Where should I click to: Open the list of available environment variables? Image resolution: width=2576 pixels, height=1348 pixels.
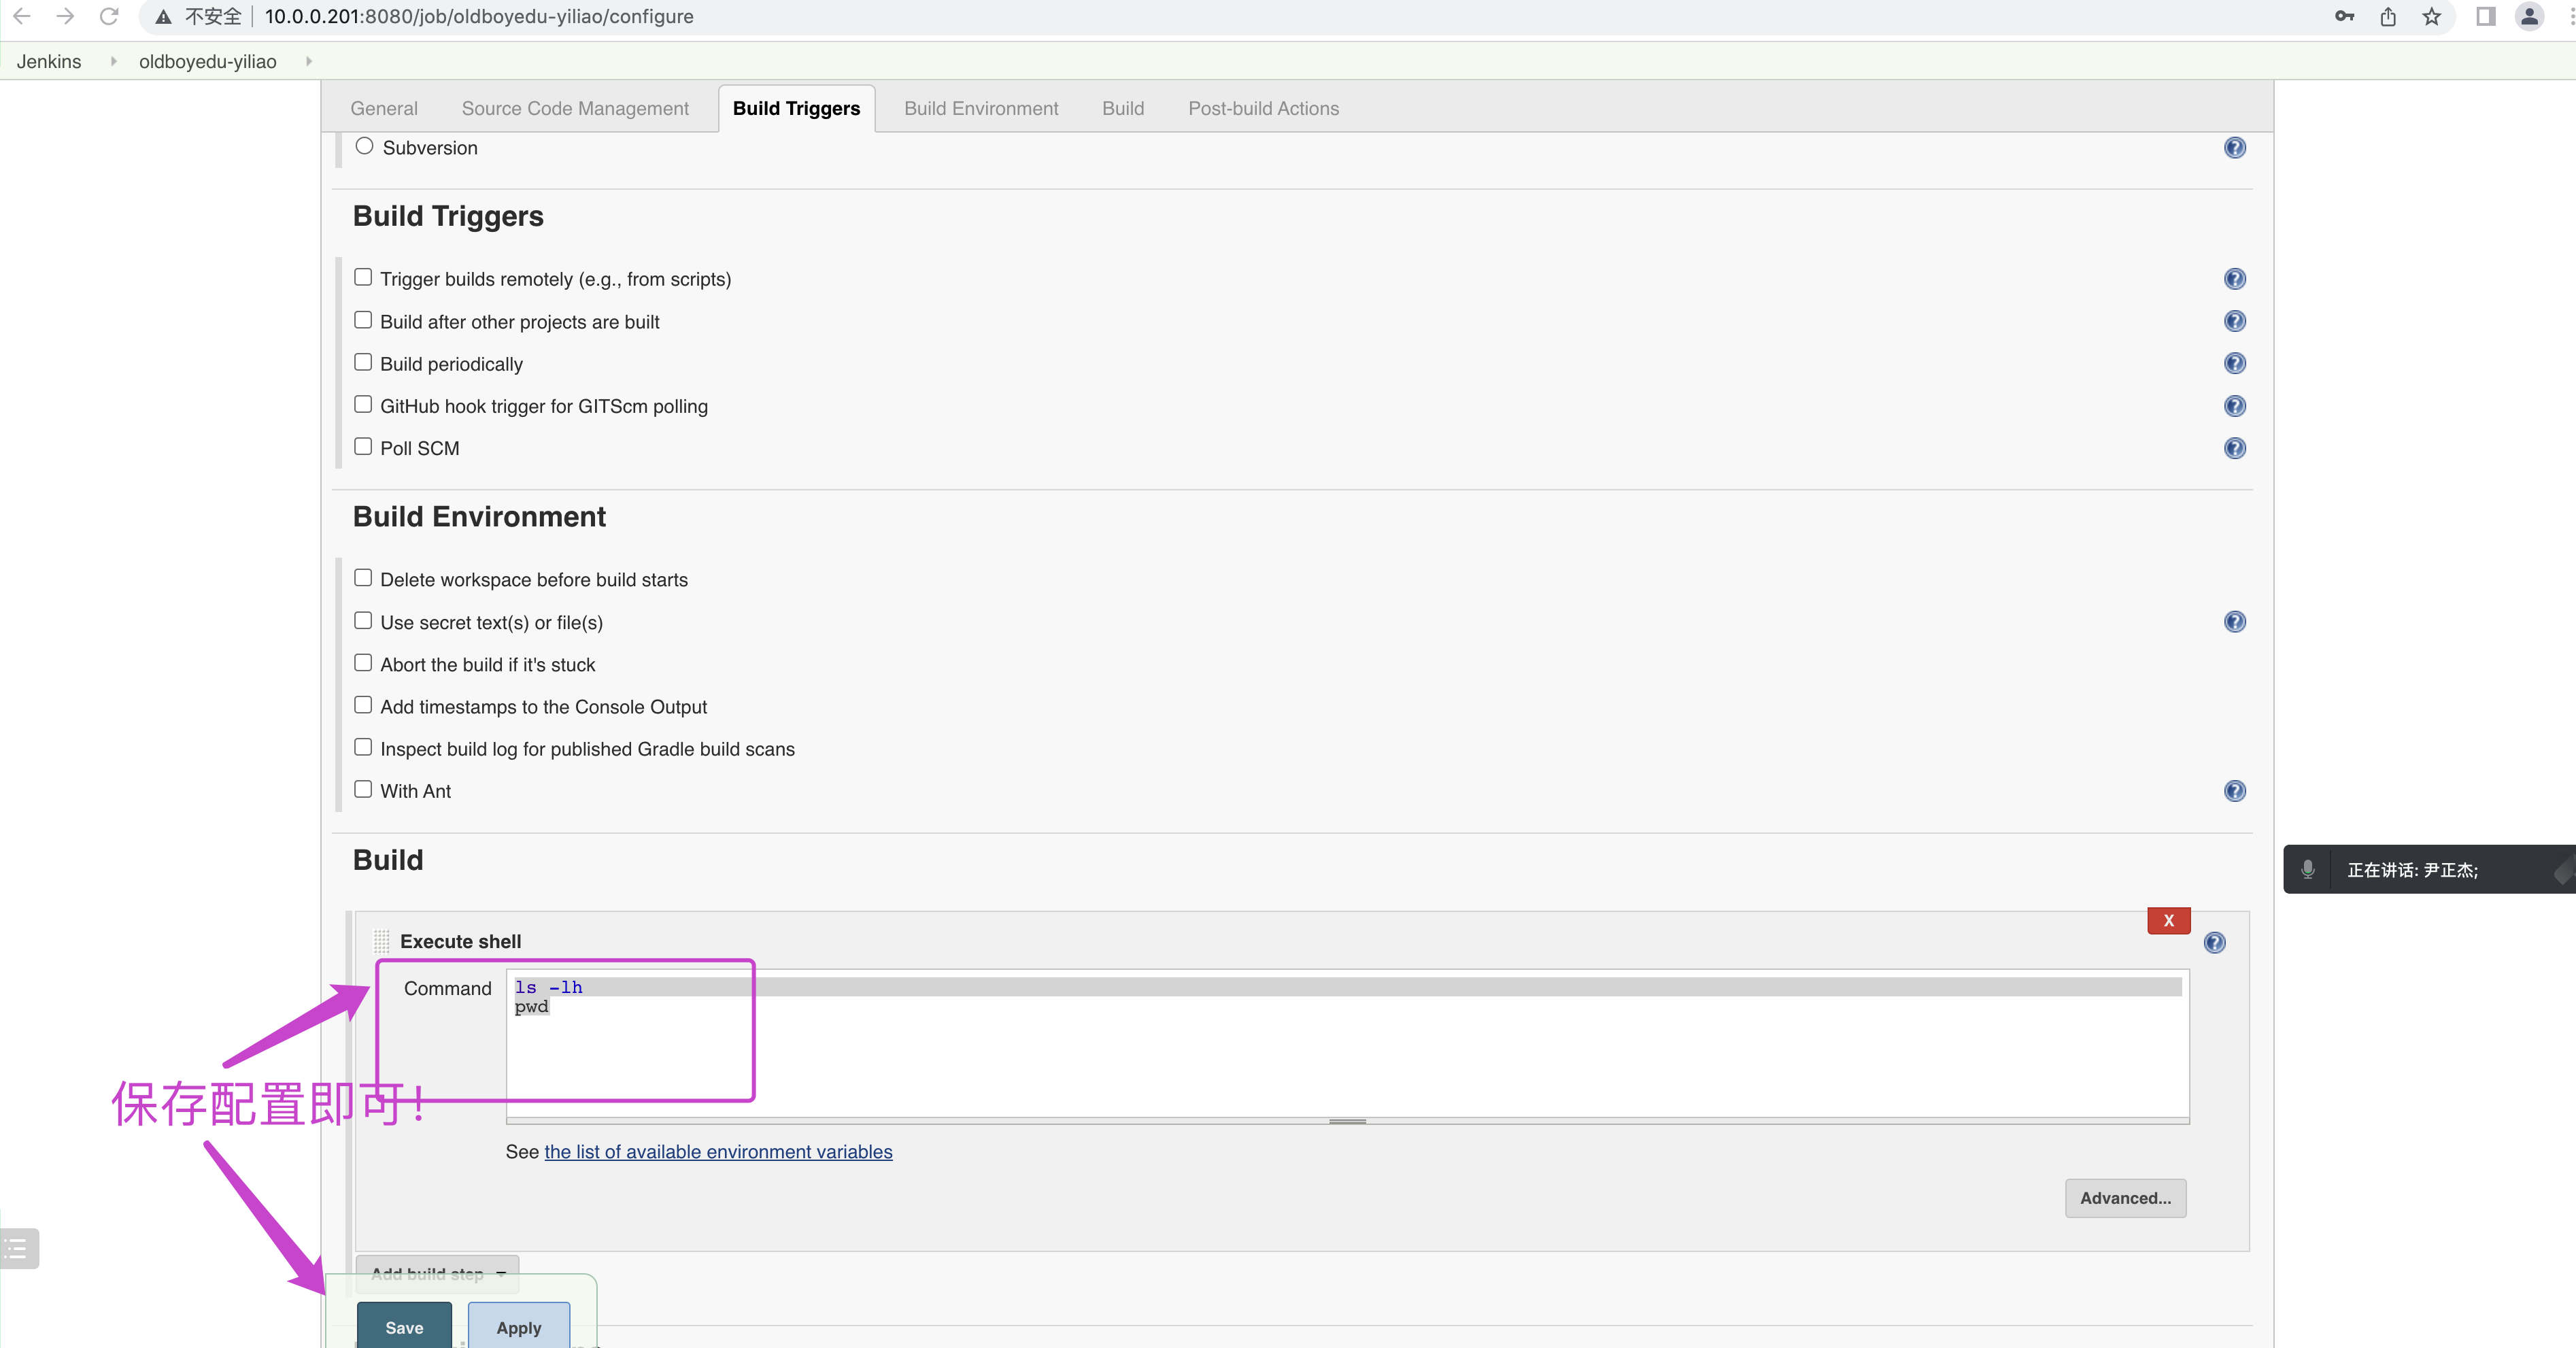(718, 1152)
